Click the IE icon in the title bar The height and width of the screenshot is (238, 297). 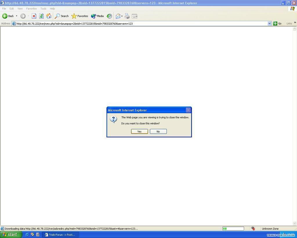pos(2,3)
